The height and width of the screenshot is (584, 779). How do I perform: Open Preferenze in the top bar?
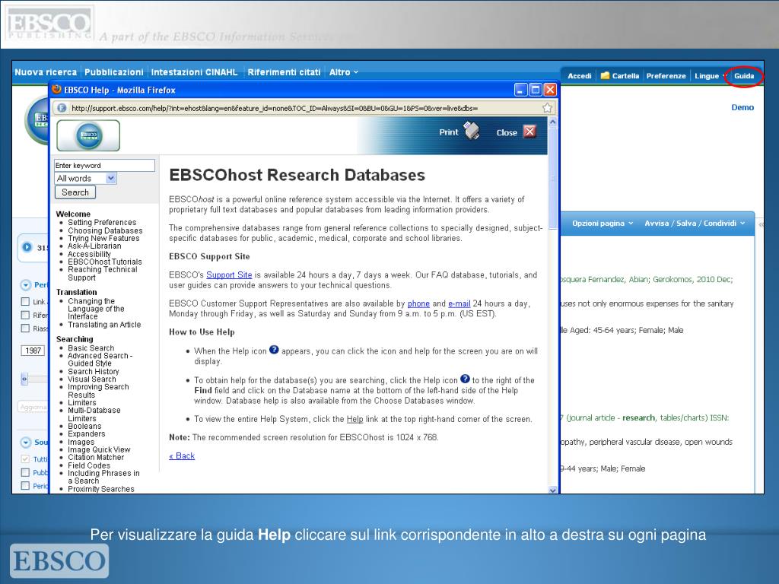[666, 75]
